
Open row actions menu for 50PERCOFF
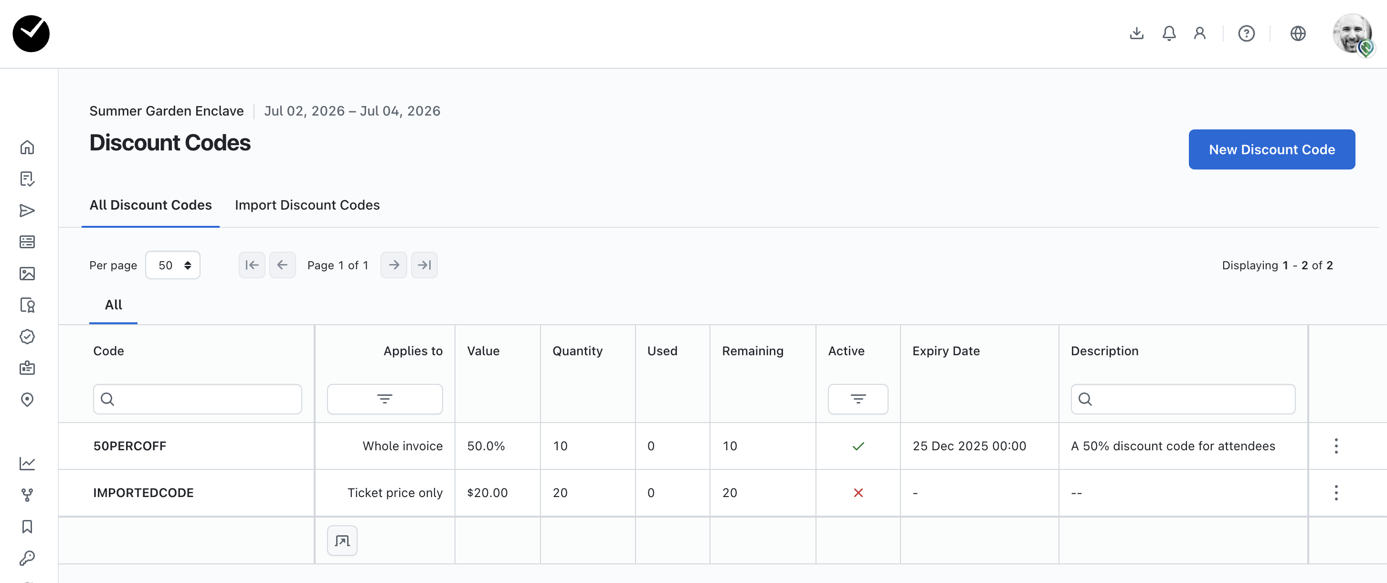(1336, 446)
